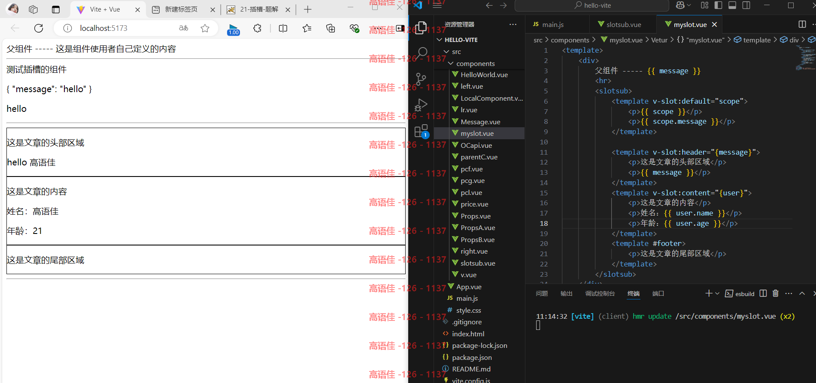Open browser extensions puzzle icon
This screenshot has height=383, width=816.
[257, 28]
